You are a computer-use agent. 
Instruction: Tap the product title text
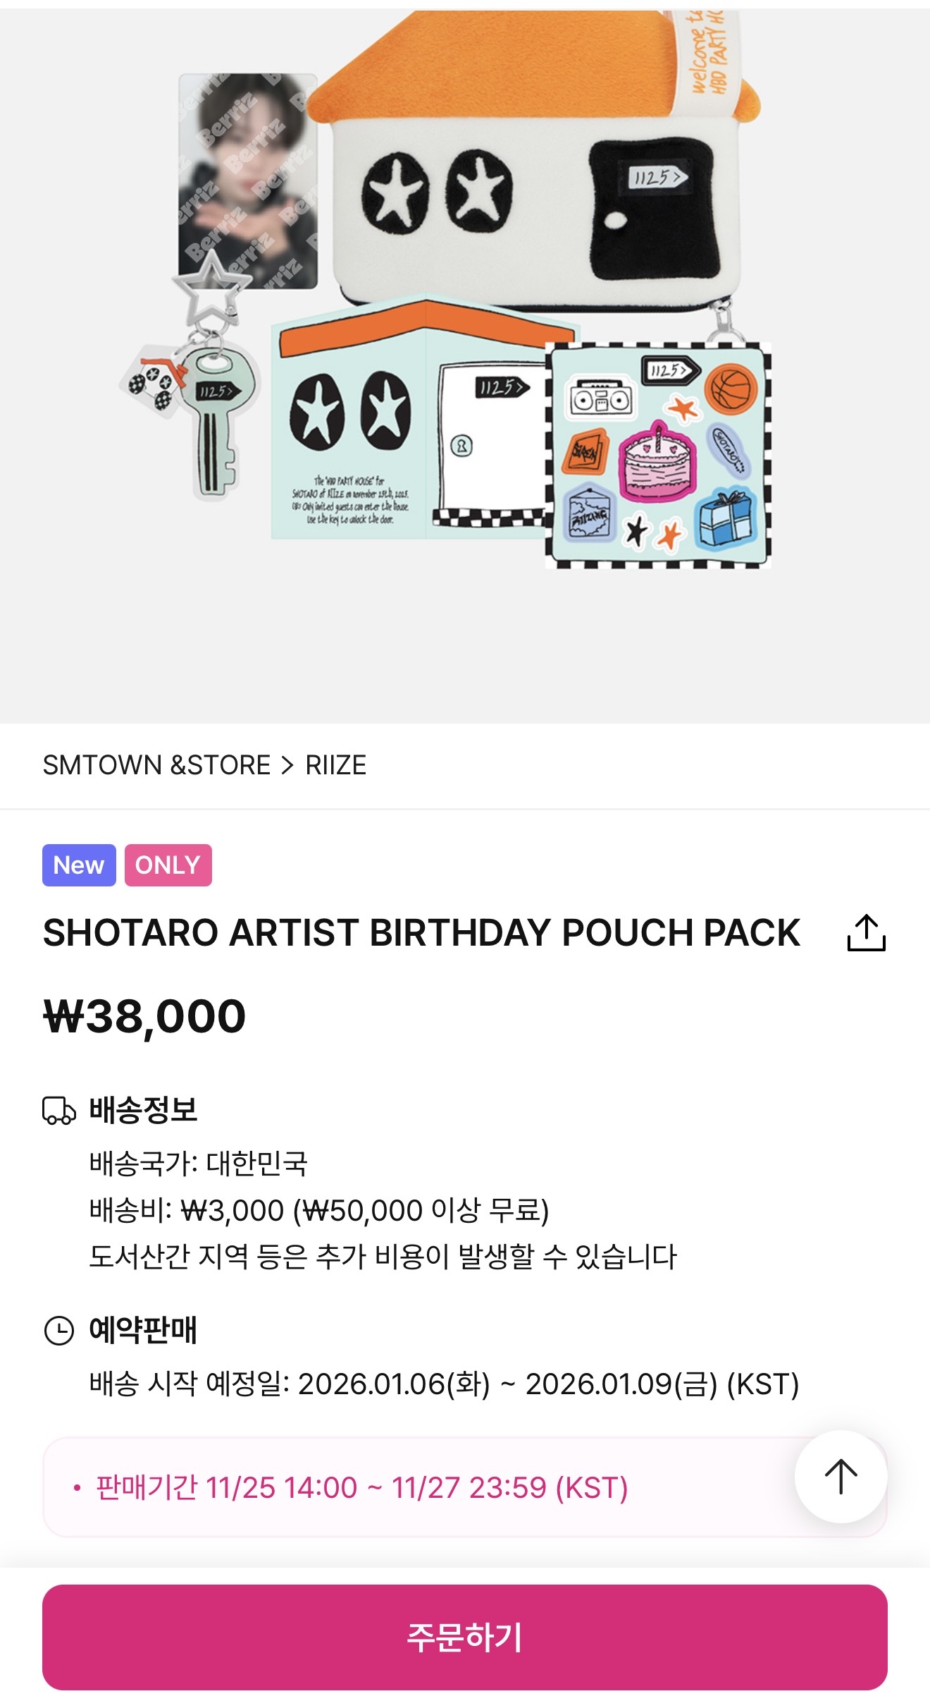coord(421,933)
